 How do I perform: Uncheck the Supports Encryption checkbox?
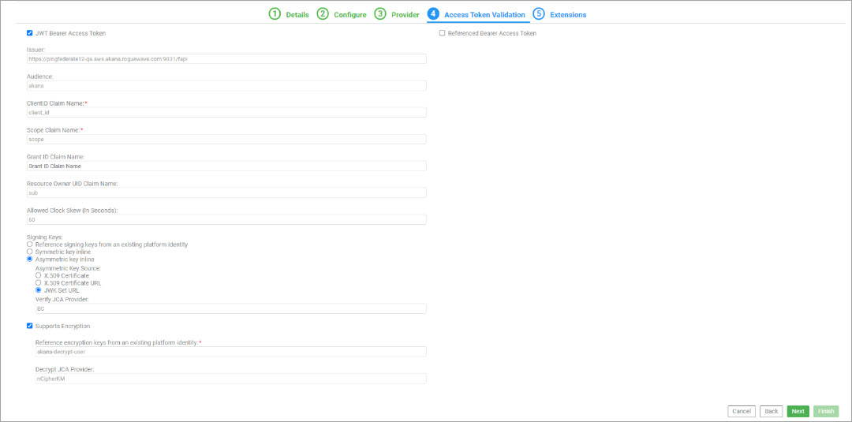30,326
